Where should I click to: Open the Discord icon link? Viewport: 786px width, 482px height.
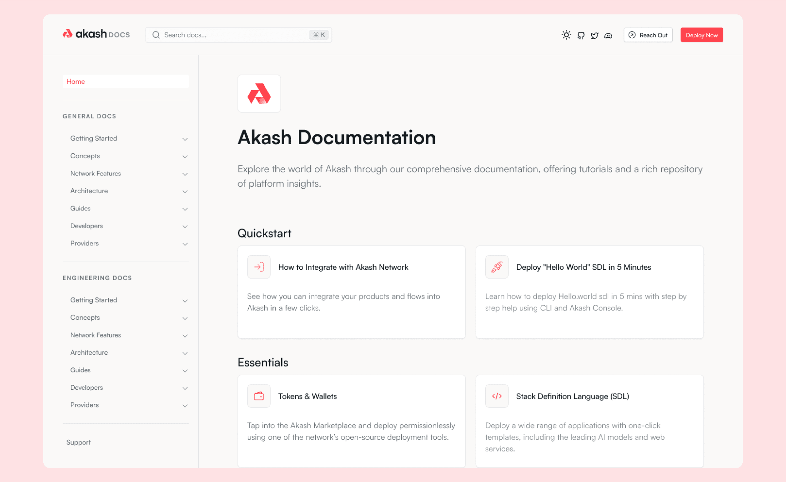(608, 36)
